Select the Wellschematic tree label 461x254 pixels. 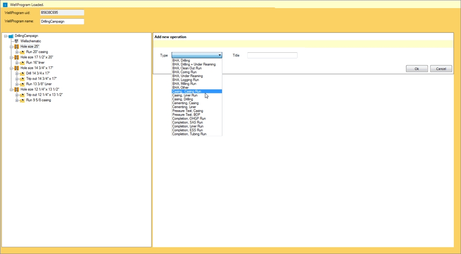[x=31, y=42]
